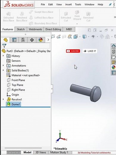Click the Extruded Cut tool
Viewport: 116px width, 155px height.
point(66,17)
